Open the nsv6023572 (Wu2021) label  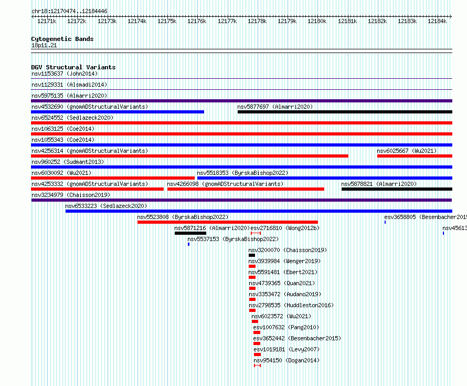(281, 316)
